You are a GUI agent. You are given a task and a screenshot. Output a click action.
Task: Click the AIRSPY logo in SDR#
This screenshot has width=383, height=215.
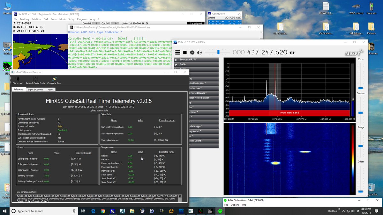click(x=354, y=53)
